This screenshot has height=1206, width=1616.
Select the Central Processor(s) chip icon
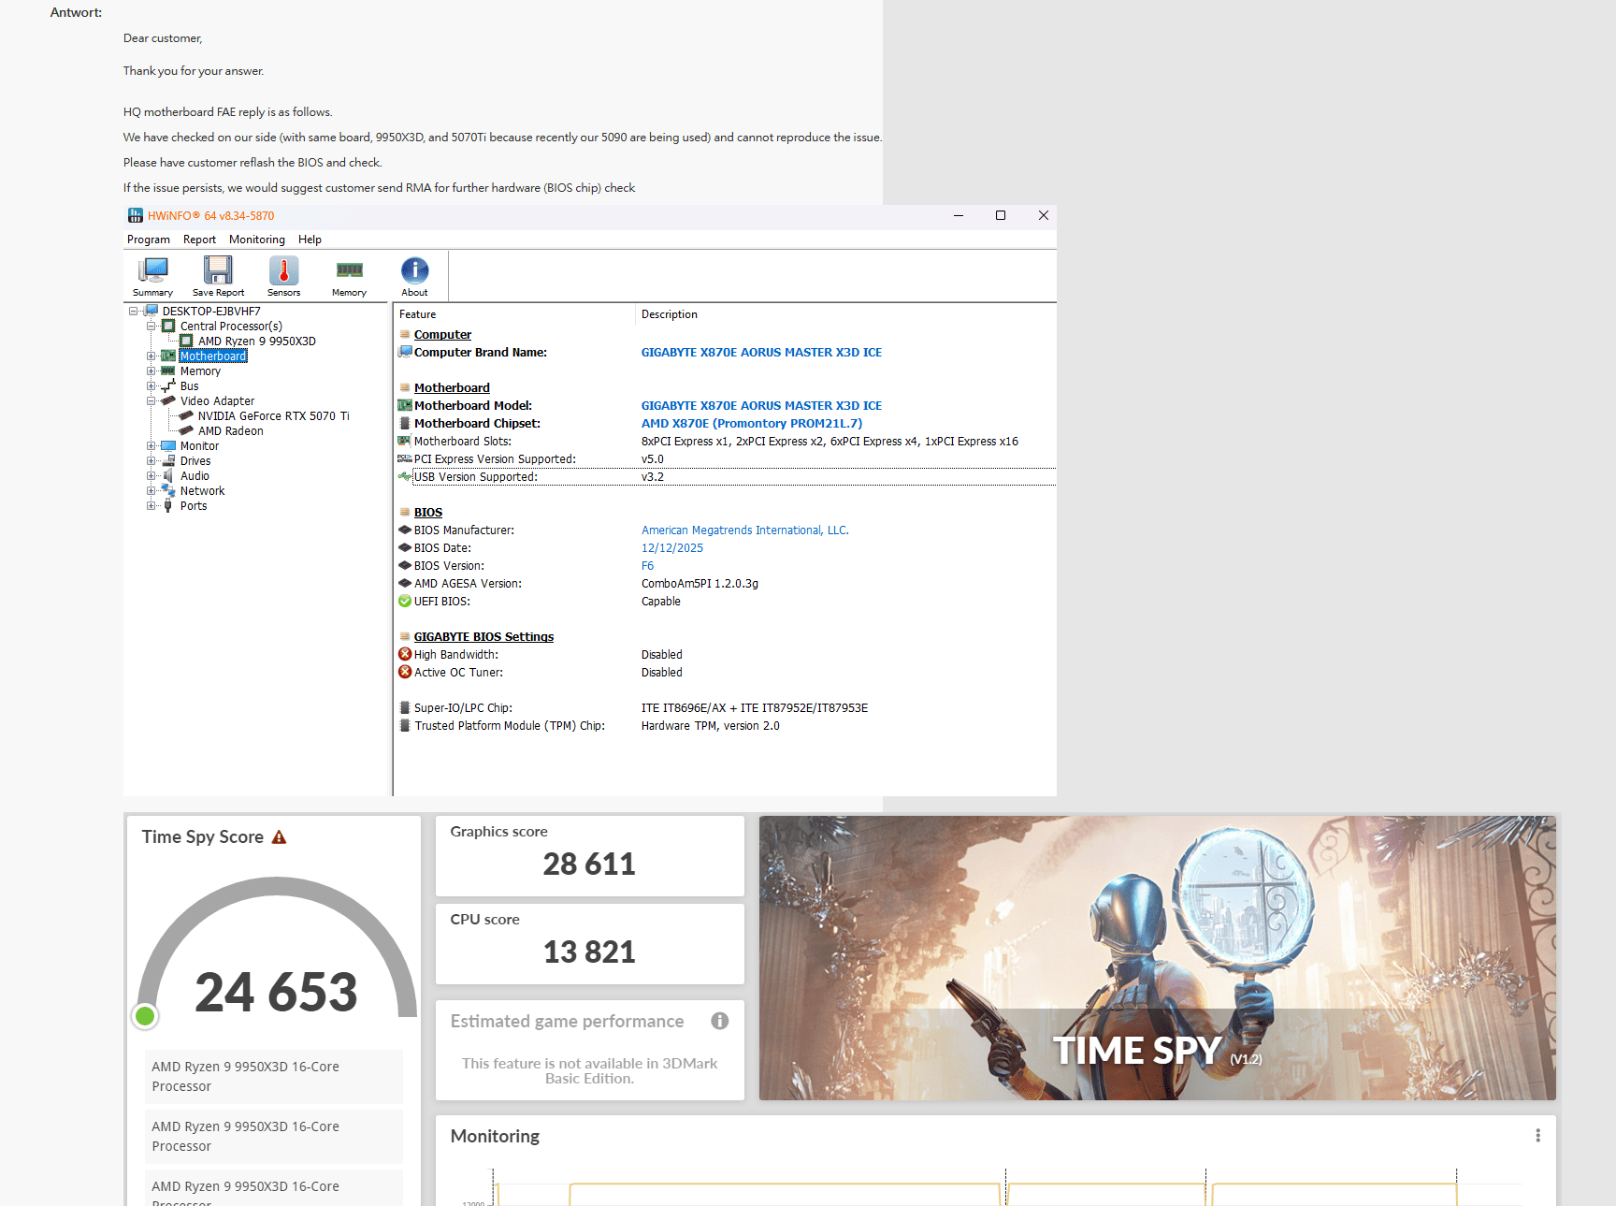(x=168, y=326)
